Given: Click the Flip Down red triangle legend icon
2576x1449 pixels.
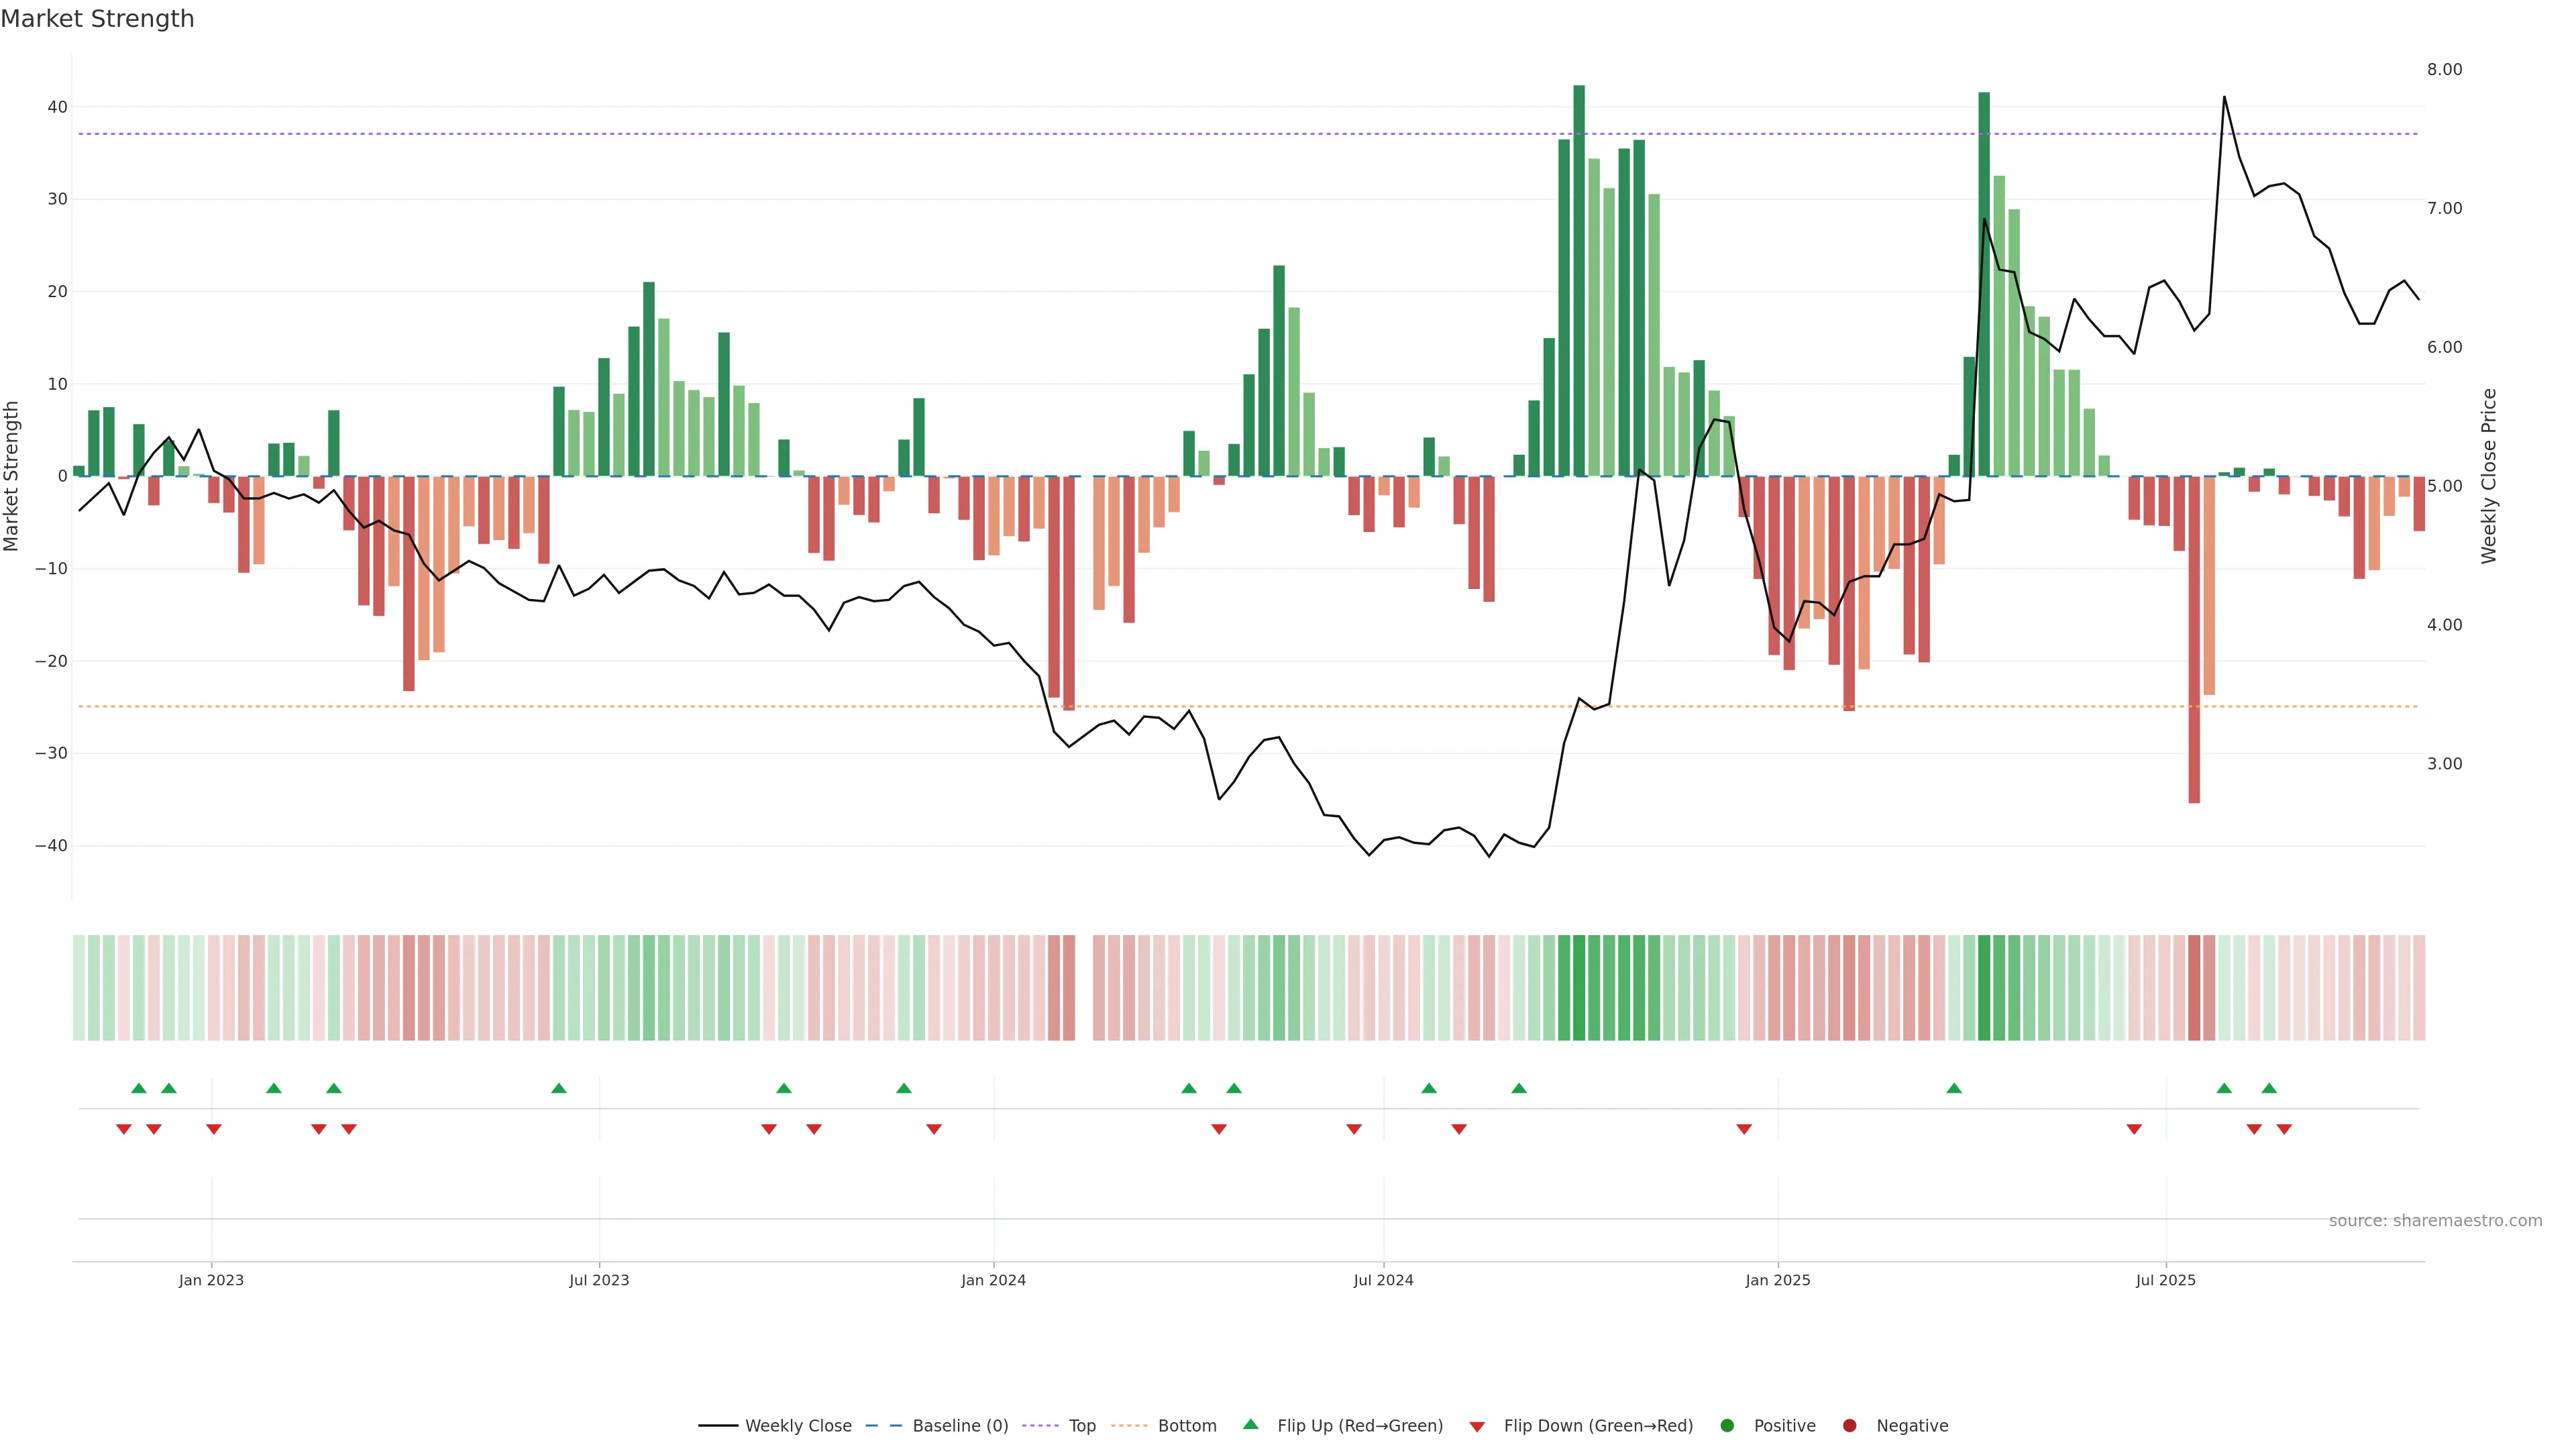Looking at the screenshot, I should pyautogui.click(x=1477, y=1427).
